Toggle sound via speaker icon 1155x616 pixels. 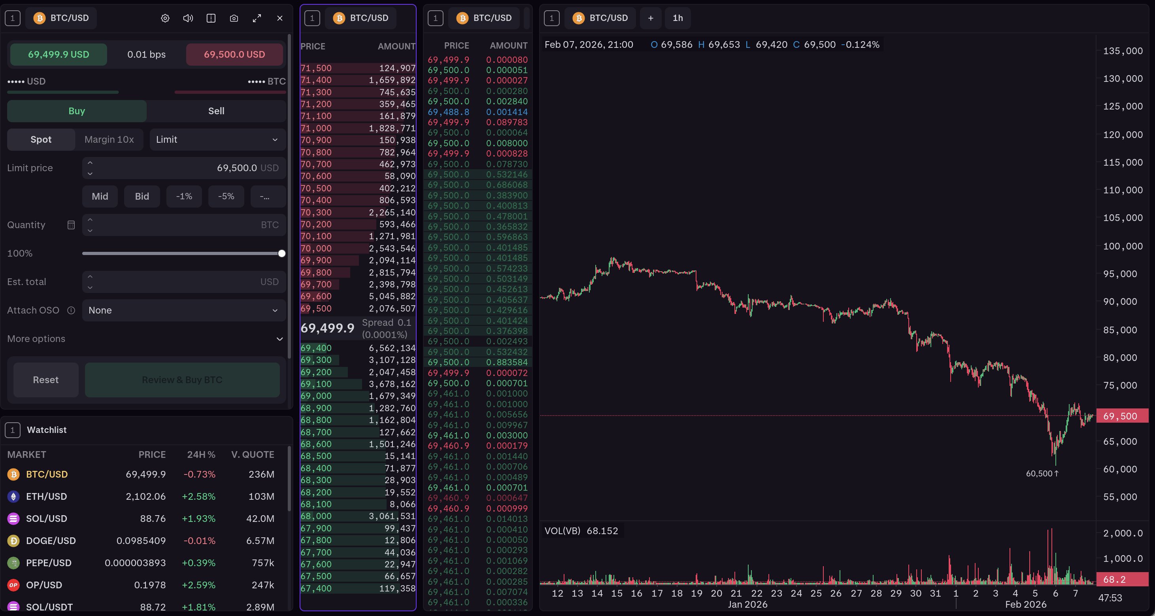pos(188,18)
